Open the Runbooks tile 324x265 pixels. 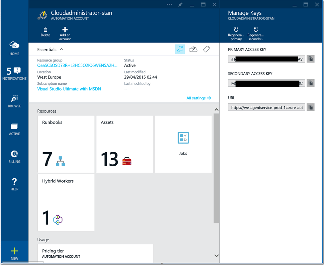(x=66, y=144)
